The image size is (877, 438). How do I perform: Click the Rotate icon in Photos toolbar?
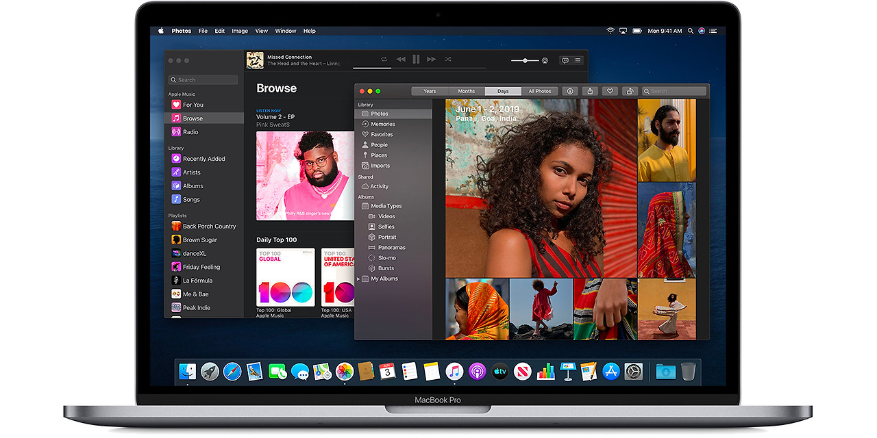click(x=630, y=91)
